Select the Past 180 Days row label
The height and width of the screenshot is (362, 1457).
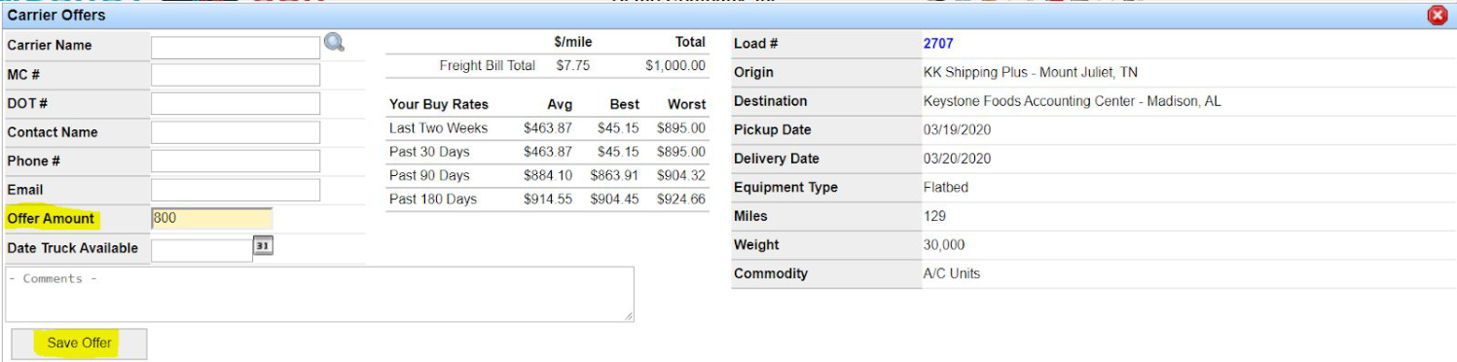(433, 199)
